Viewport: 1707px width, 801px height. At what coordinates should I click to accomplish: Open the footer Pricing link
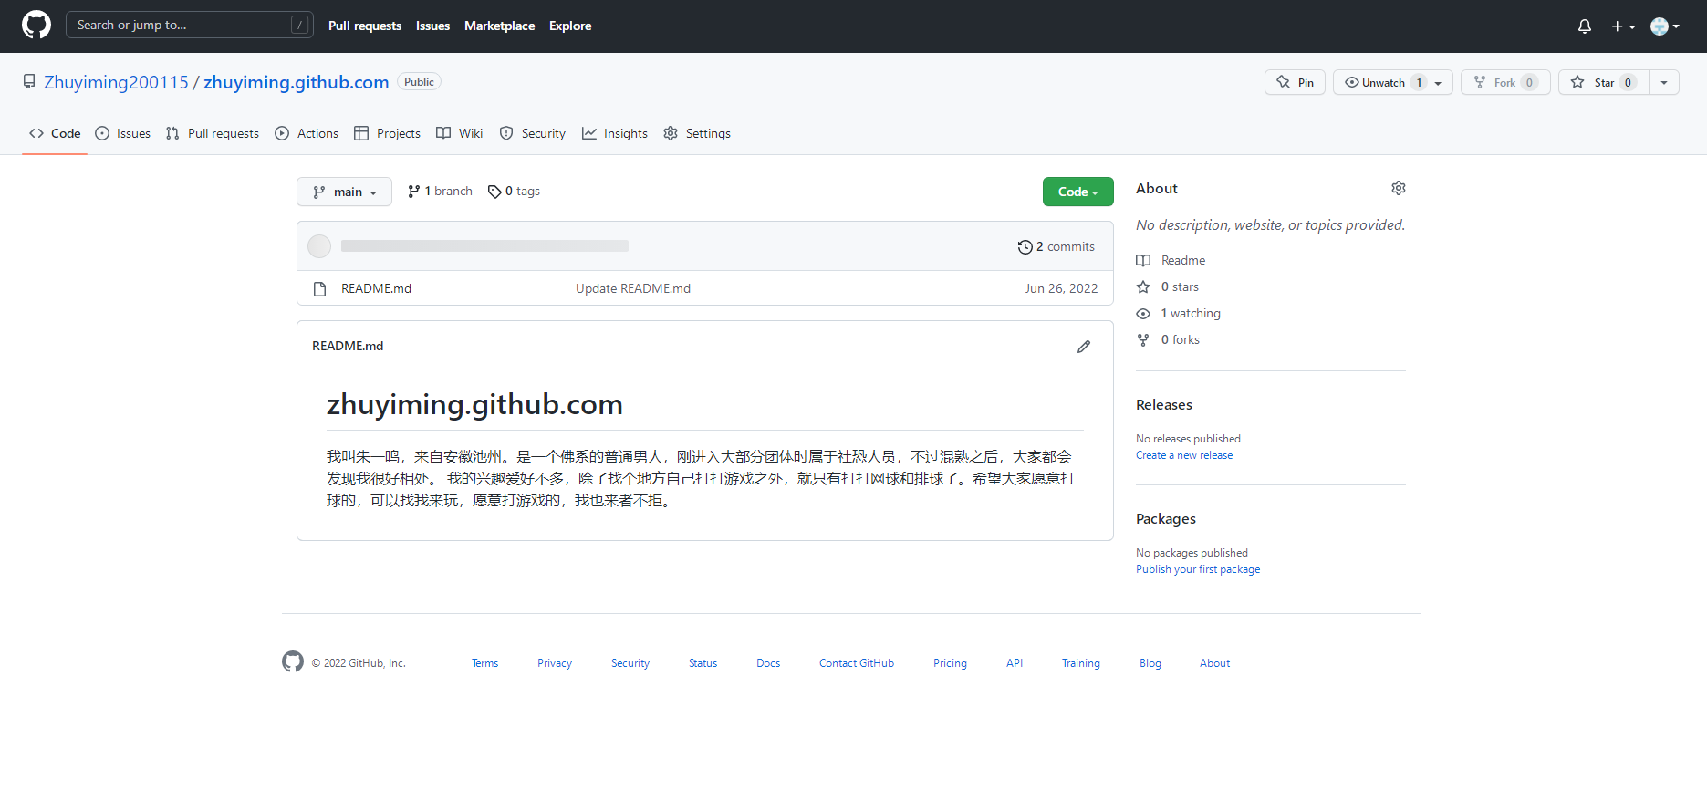tap(950, 663)
